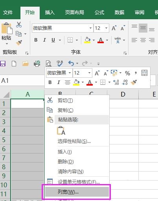The height and width of the screenshot is (201, 158).
Task: Apply ribbon red font color A
Action: (x=101, y=40)
